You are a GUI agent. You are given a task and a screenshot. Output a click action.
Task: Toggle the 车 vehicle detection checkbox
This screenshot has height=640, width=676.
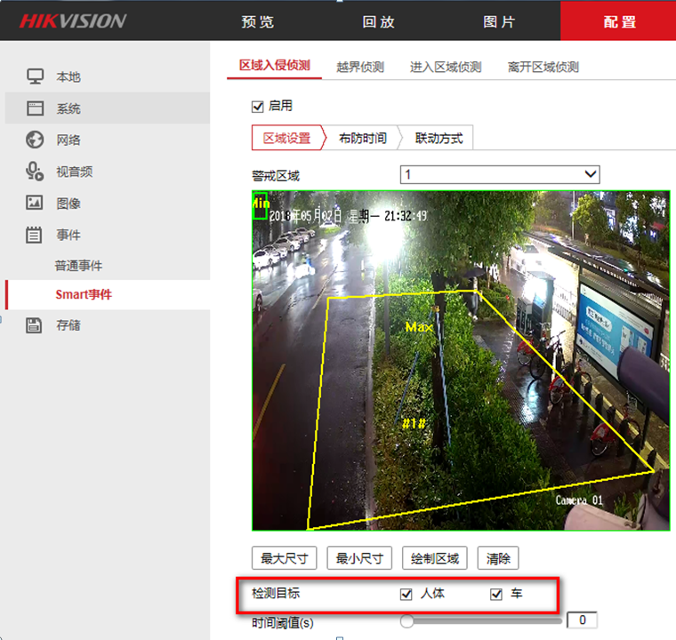[496, 594]
